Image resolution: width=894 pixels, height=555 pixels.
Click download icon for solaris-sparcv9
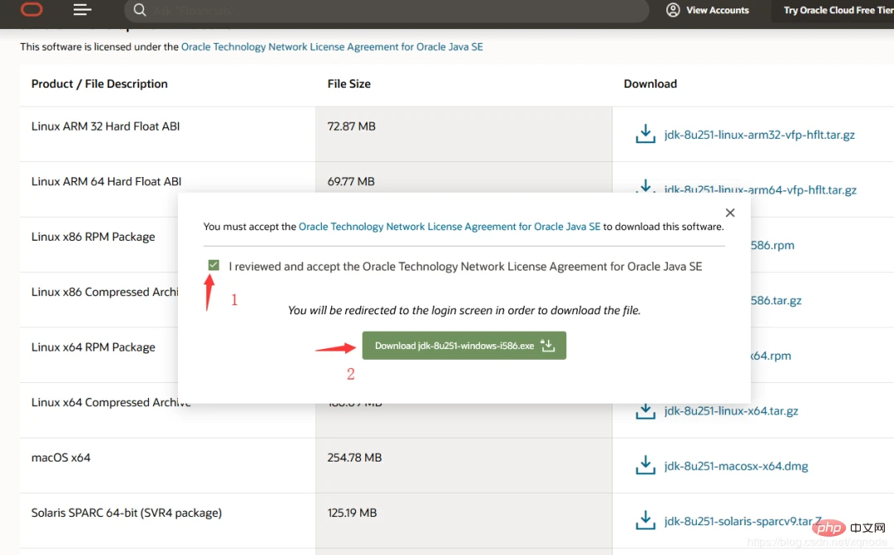(x=645, y=521)
